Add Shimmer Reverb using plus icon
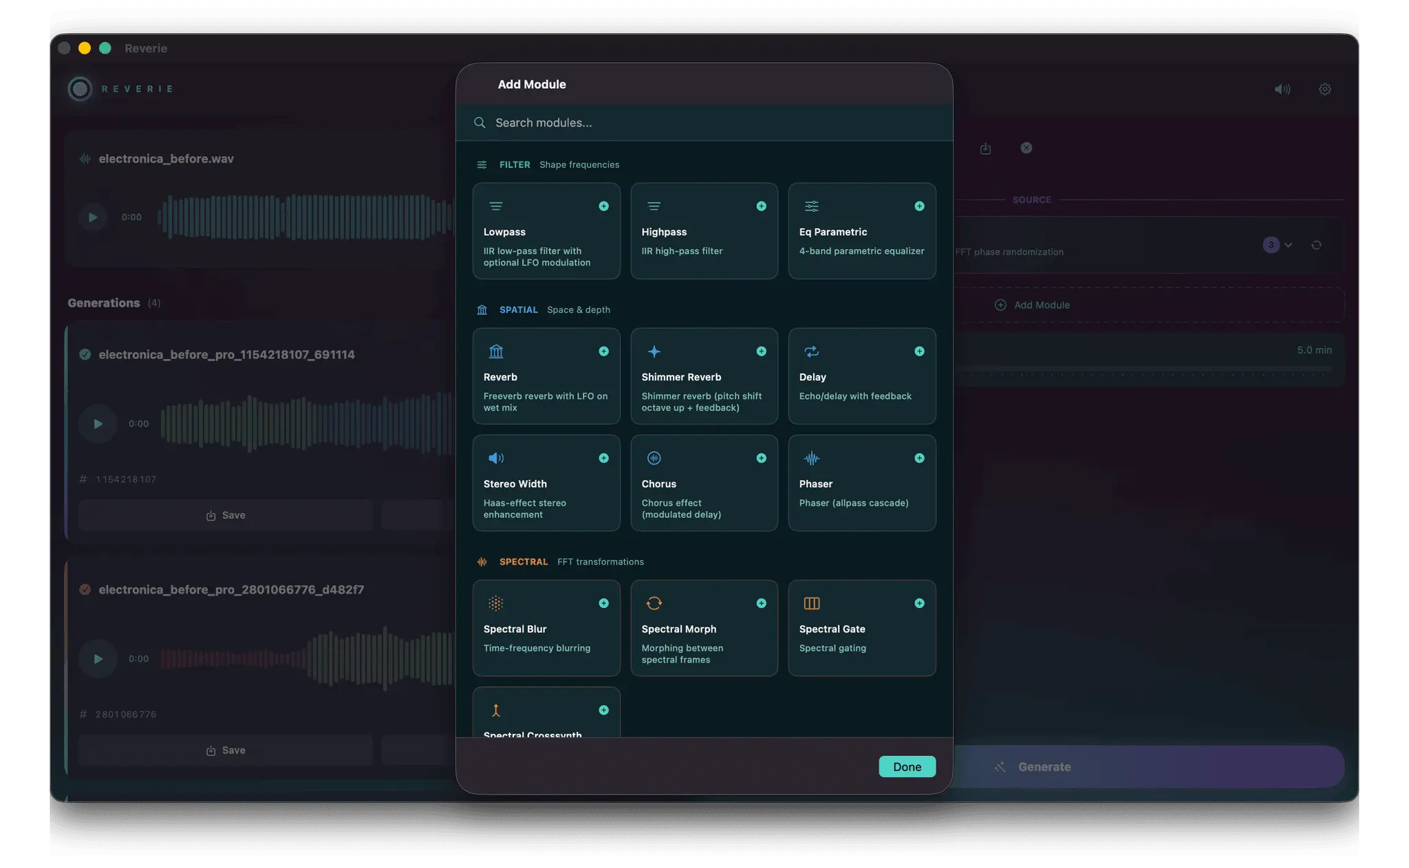 pos(761,351)
